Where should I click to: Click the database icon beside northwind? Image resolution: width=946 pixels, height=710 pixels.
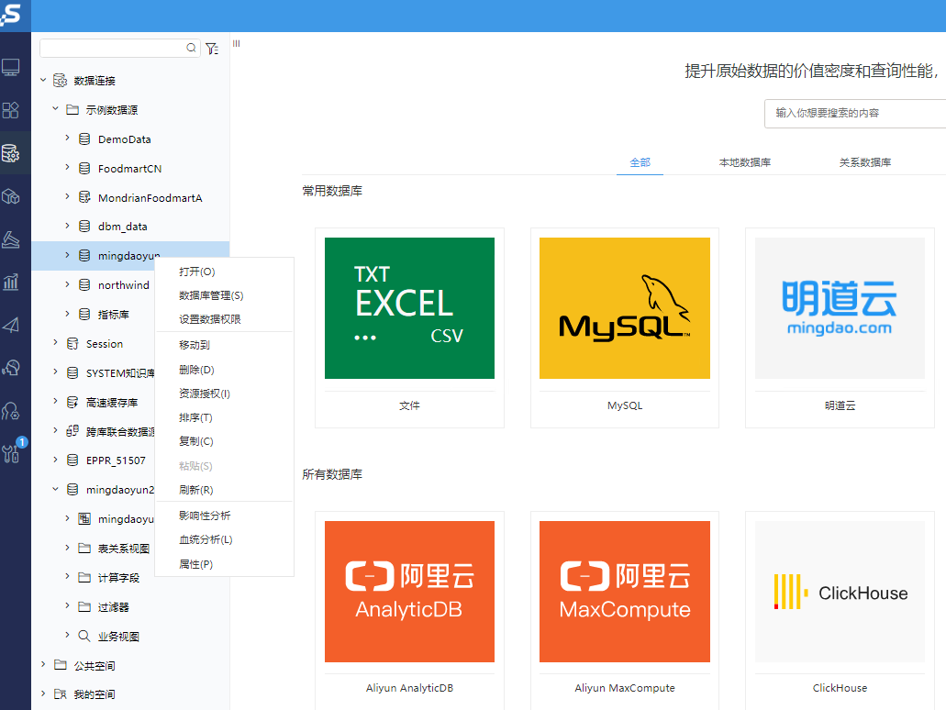84,284
